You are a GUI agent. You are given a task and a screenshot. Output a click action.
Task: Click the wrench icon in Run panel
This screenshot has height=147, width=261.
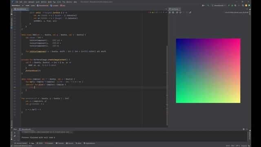[x=15, y=136]
